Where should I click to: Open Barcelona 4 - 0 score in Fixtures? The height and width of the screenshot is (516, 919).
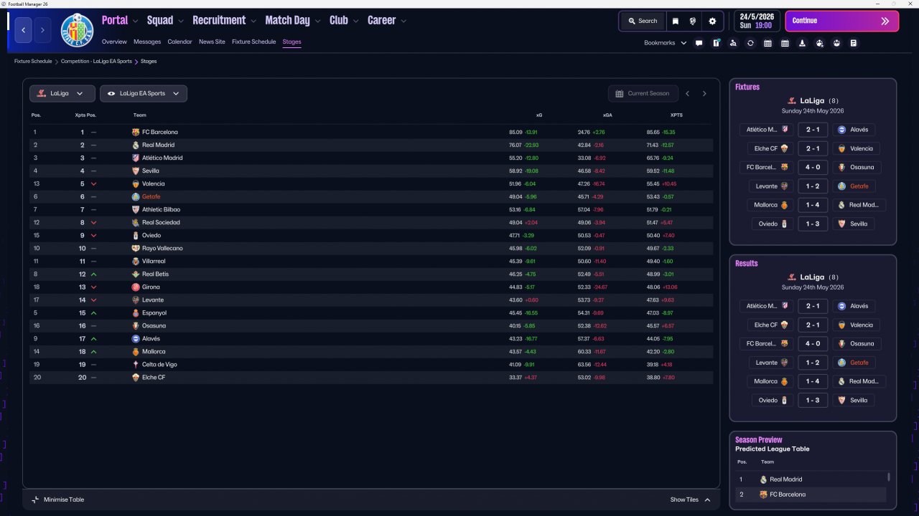coord(813,168)
